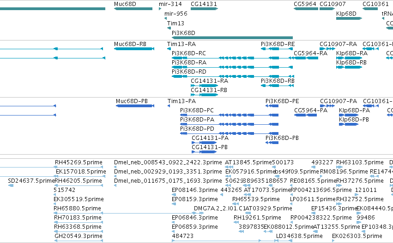Select the CG5964 gene label
The width and height of the screenshot is (393, 243).
305,4
